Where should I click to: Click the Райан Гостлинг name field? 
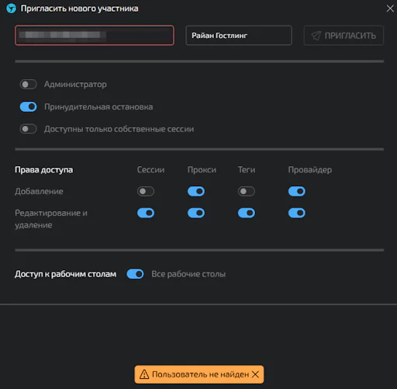[239, 35]
